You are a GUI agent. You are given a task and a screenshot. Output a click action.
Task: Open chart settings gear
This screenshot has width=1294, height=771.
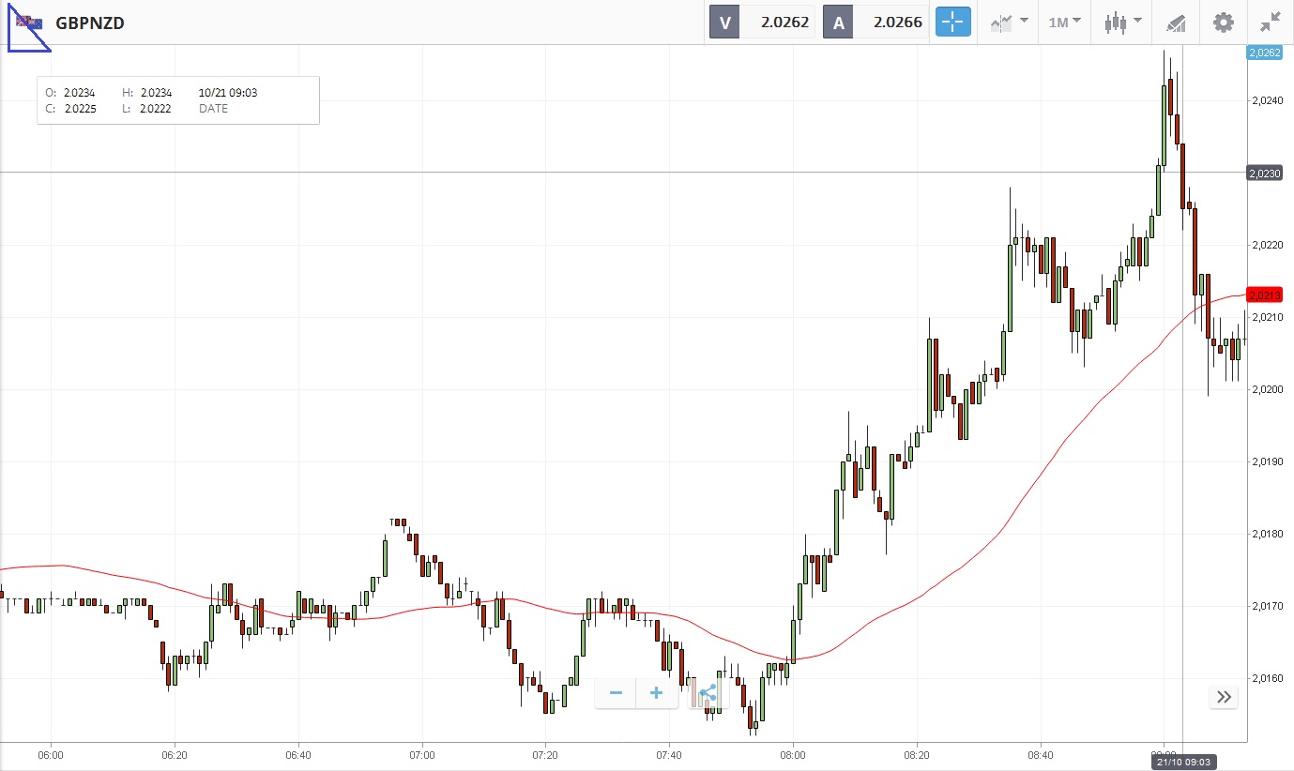(x=1224, y=23)
